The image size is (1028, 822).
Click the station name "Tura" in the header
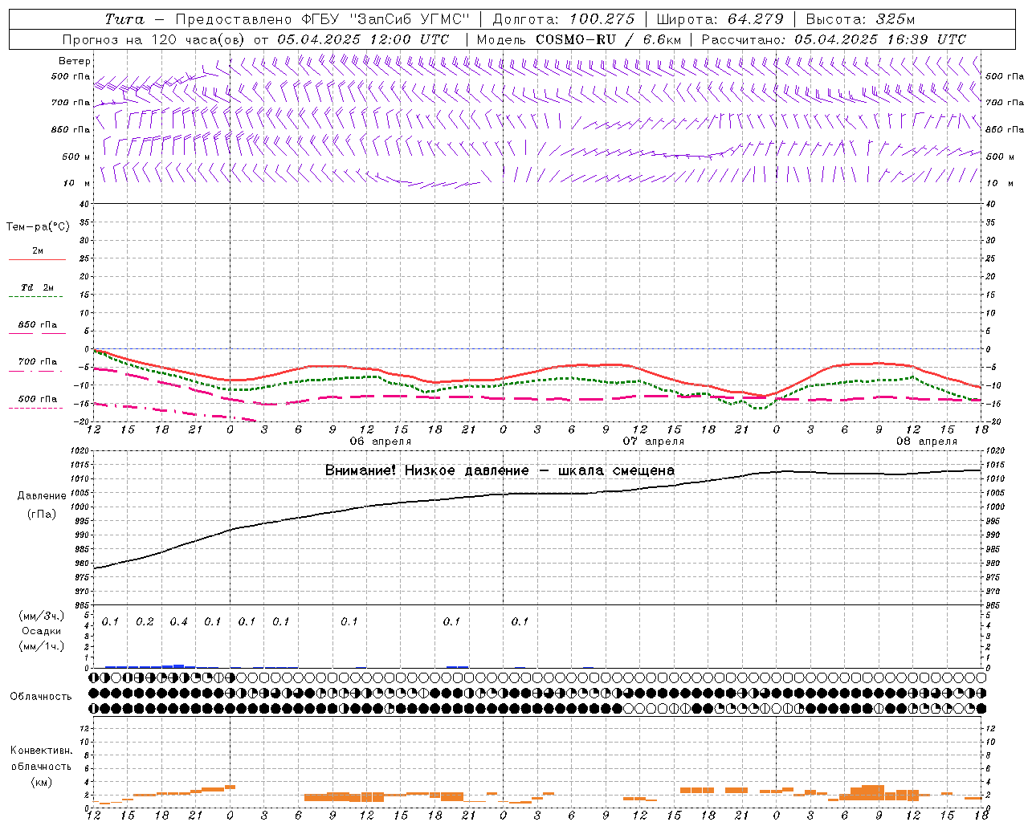[124, 19]
